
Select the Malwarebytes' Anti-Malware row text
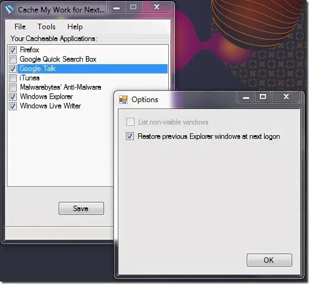60,87
